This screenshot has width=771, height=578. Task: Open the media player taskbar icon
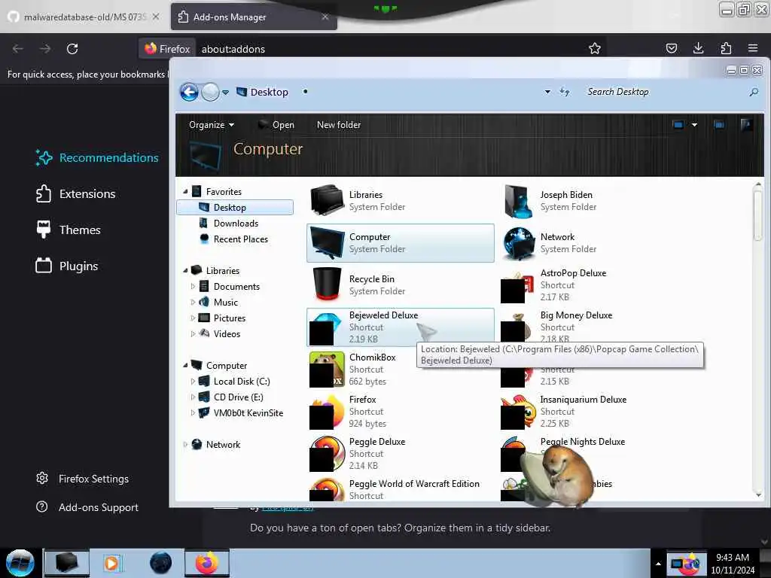point(111,563)
